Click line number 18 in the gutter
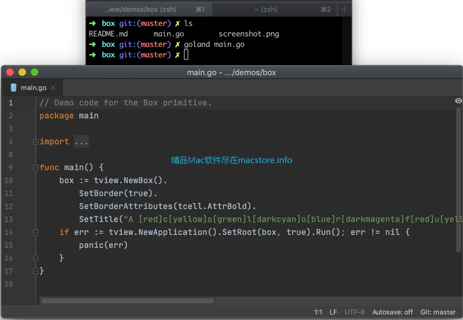 tap(8, 284)
